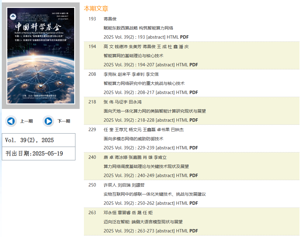Open article 智能算力网络研究中的重大挑战与核心技术
Screen dimensions: 301x237
(x=144, y=83)
